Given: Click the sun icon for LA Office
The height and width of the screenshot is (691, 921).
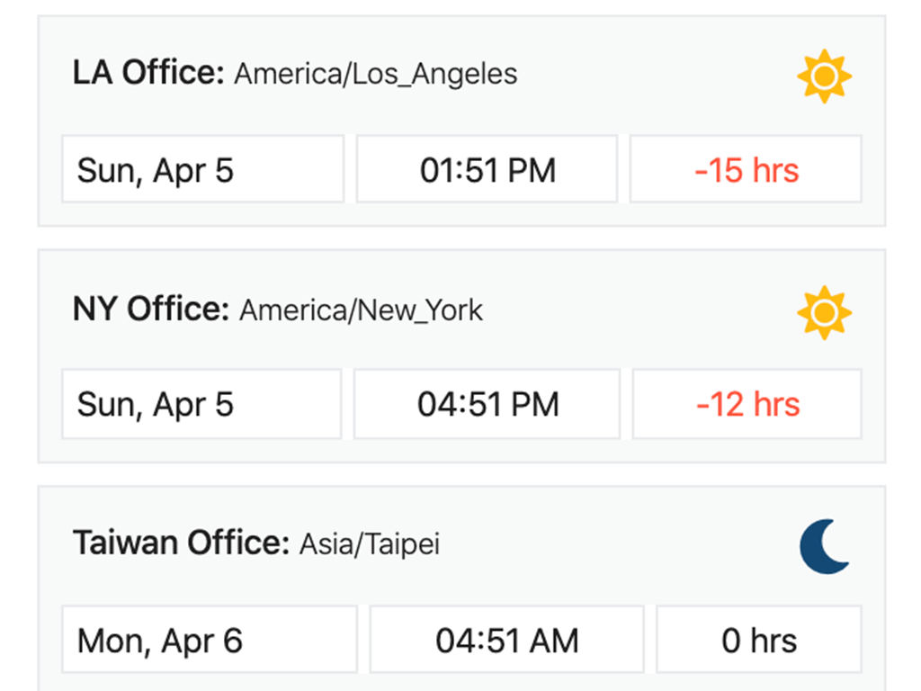Looking at the screenshot, I should click(824, 77).
